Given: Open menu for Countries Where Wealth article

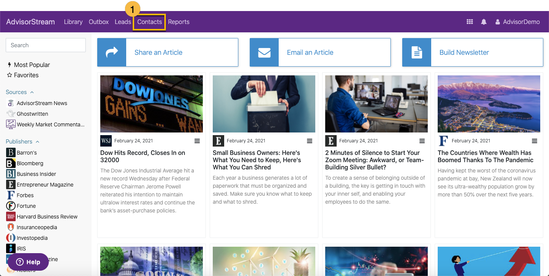Looking at the screenshot, I should [535, 141].
